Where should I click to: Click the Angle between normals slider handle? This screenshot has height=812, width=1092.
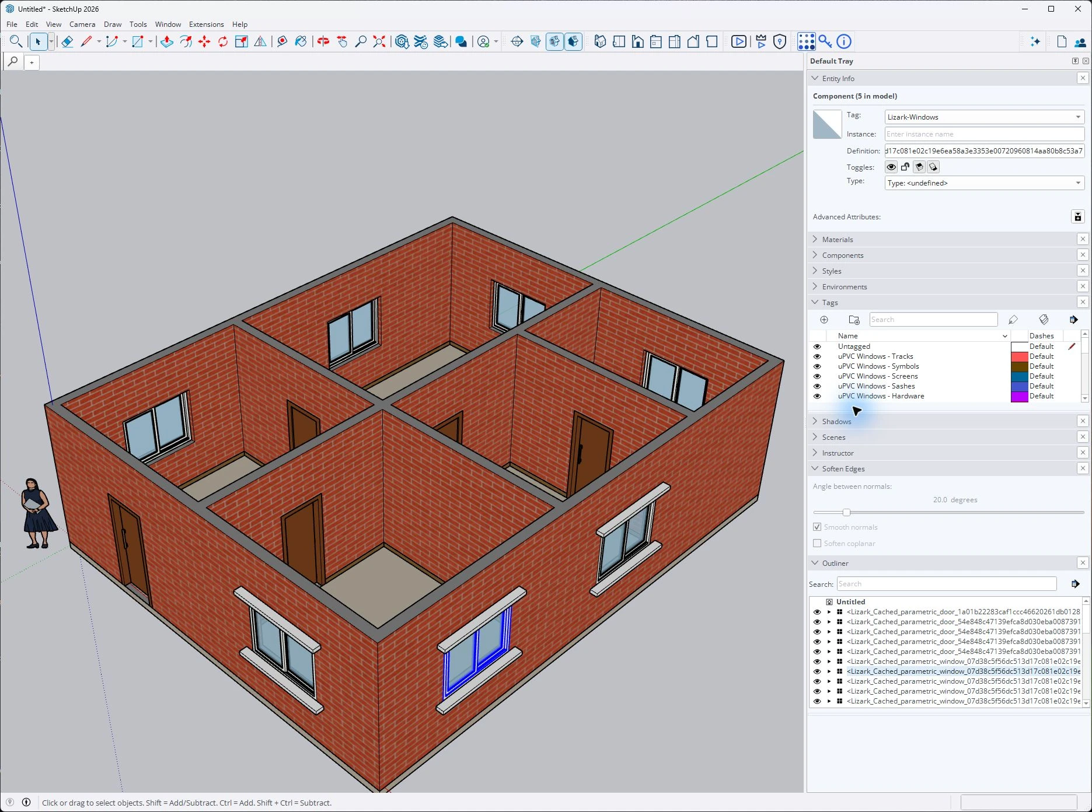(x=846, y=512)
